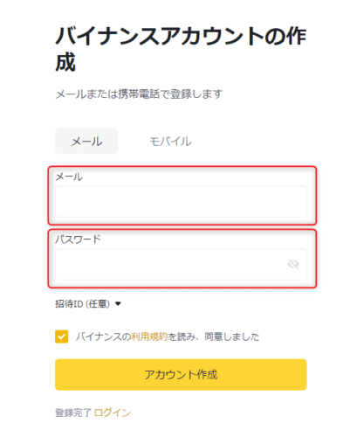The height and width of the screenshot is (437, 350).
Task: Uncheck the yellow terms agreement checkbox
Action: (x=62, y=336)
